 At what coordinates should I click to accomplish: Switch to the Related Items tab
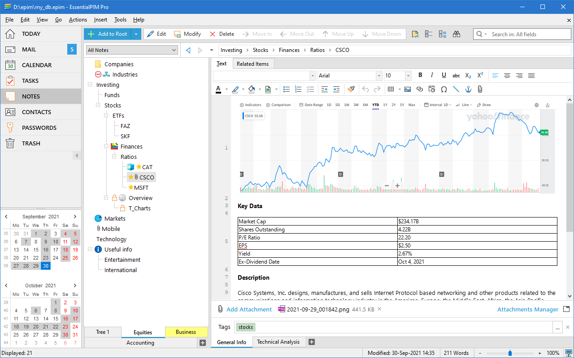[252, 64]
